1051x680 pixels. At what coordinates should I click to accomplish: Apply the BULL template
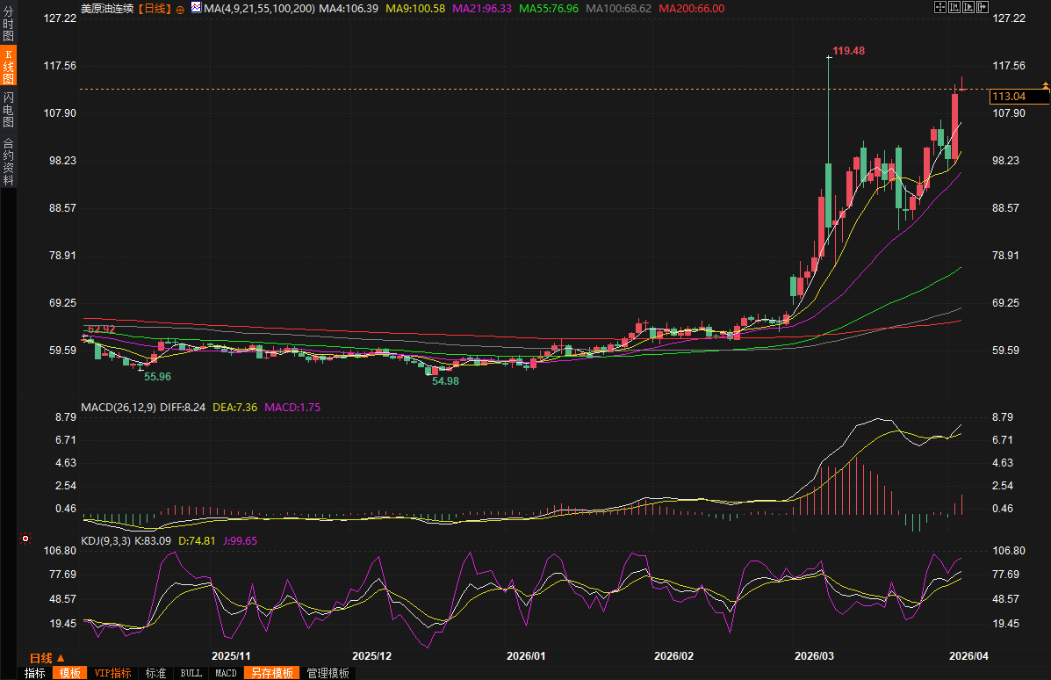(191, 673)
